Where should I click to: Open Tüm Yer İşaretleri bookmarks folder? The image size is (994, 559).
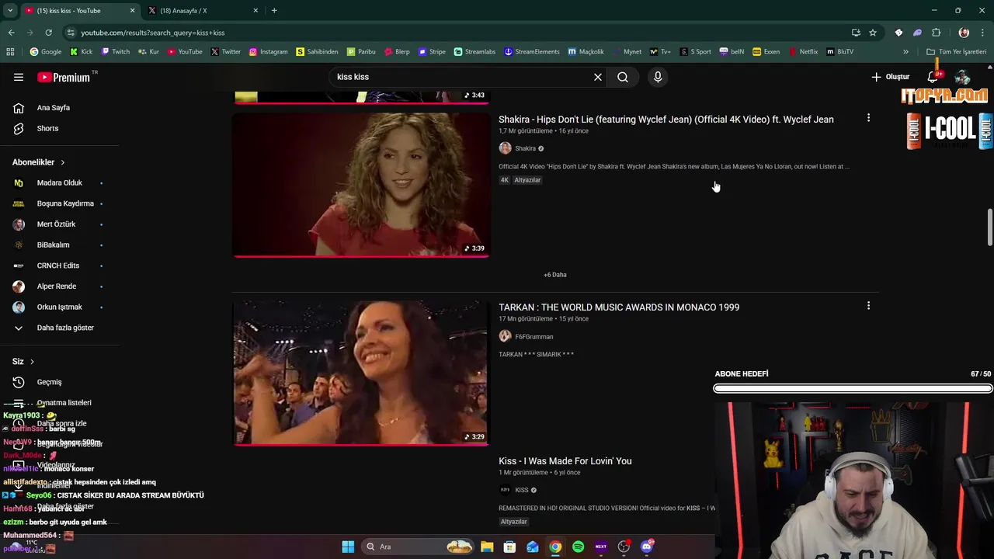coord(956,52)
